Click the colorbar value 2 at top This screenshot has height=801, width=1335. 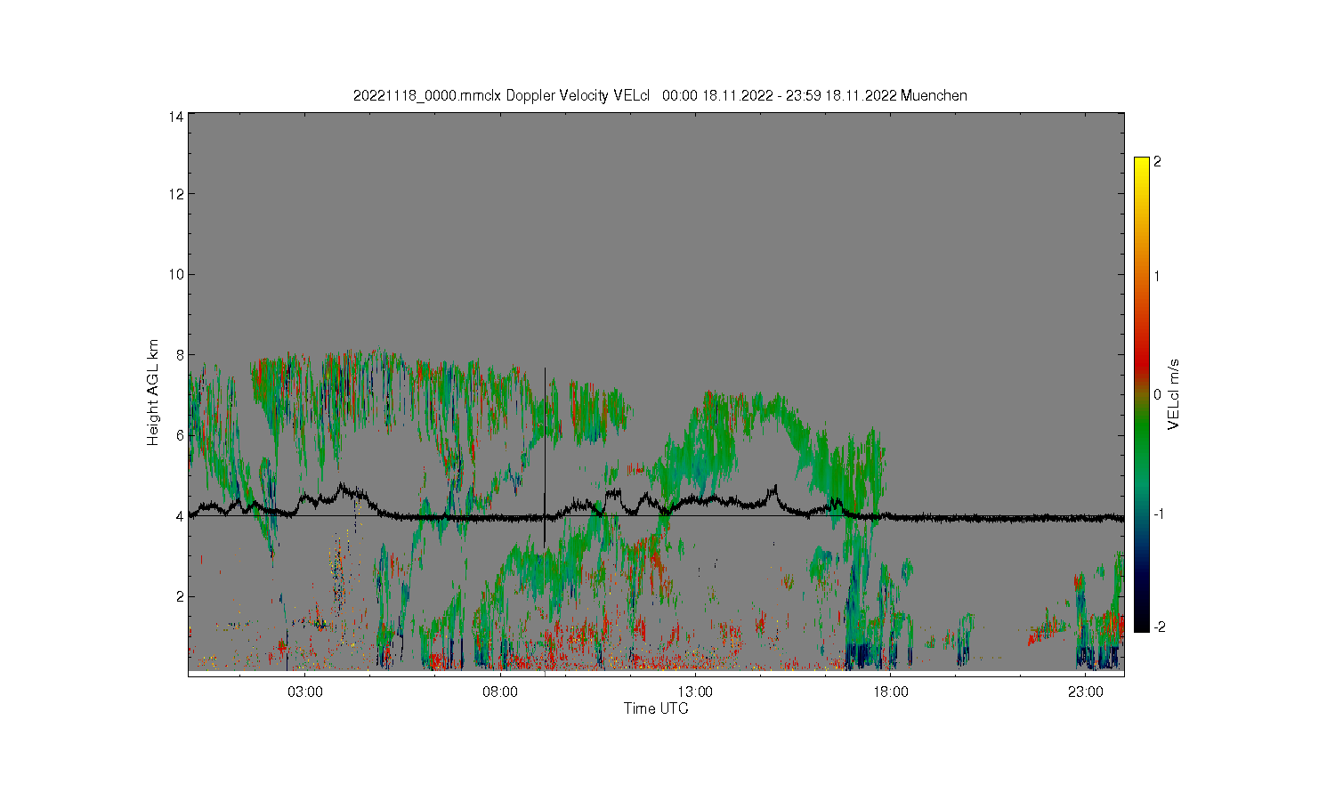tap(1157, 162)
